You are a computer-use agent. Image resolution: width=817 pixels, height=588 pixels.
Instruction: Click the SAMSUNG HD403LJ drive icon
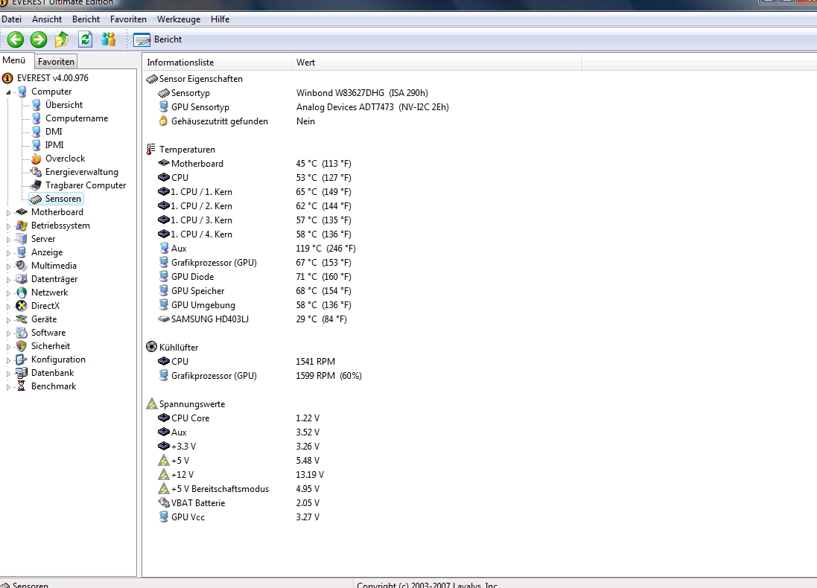[164, 319]
